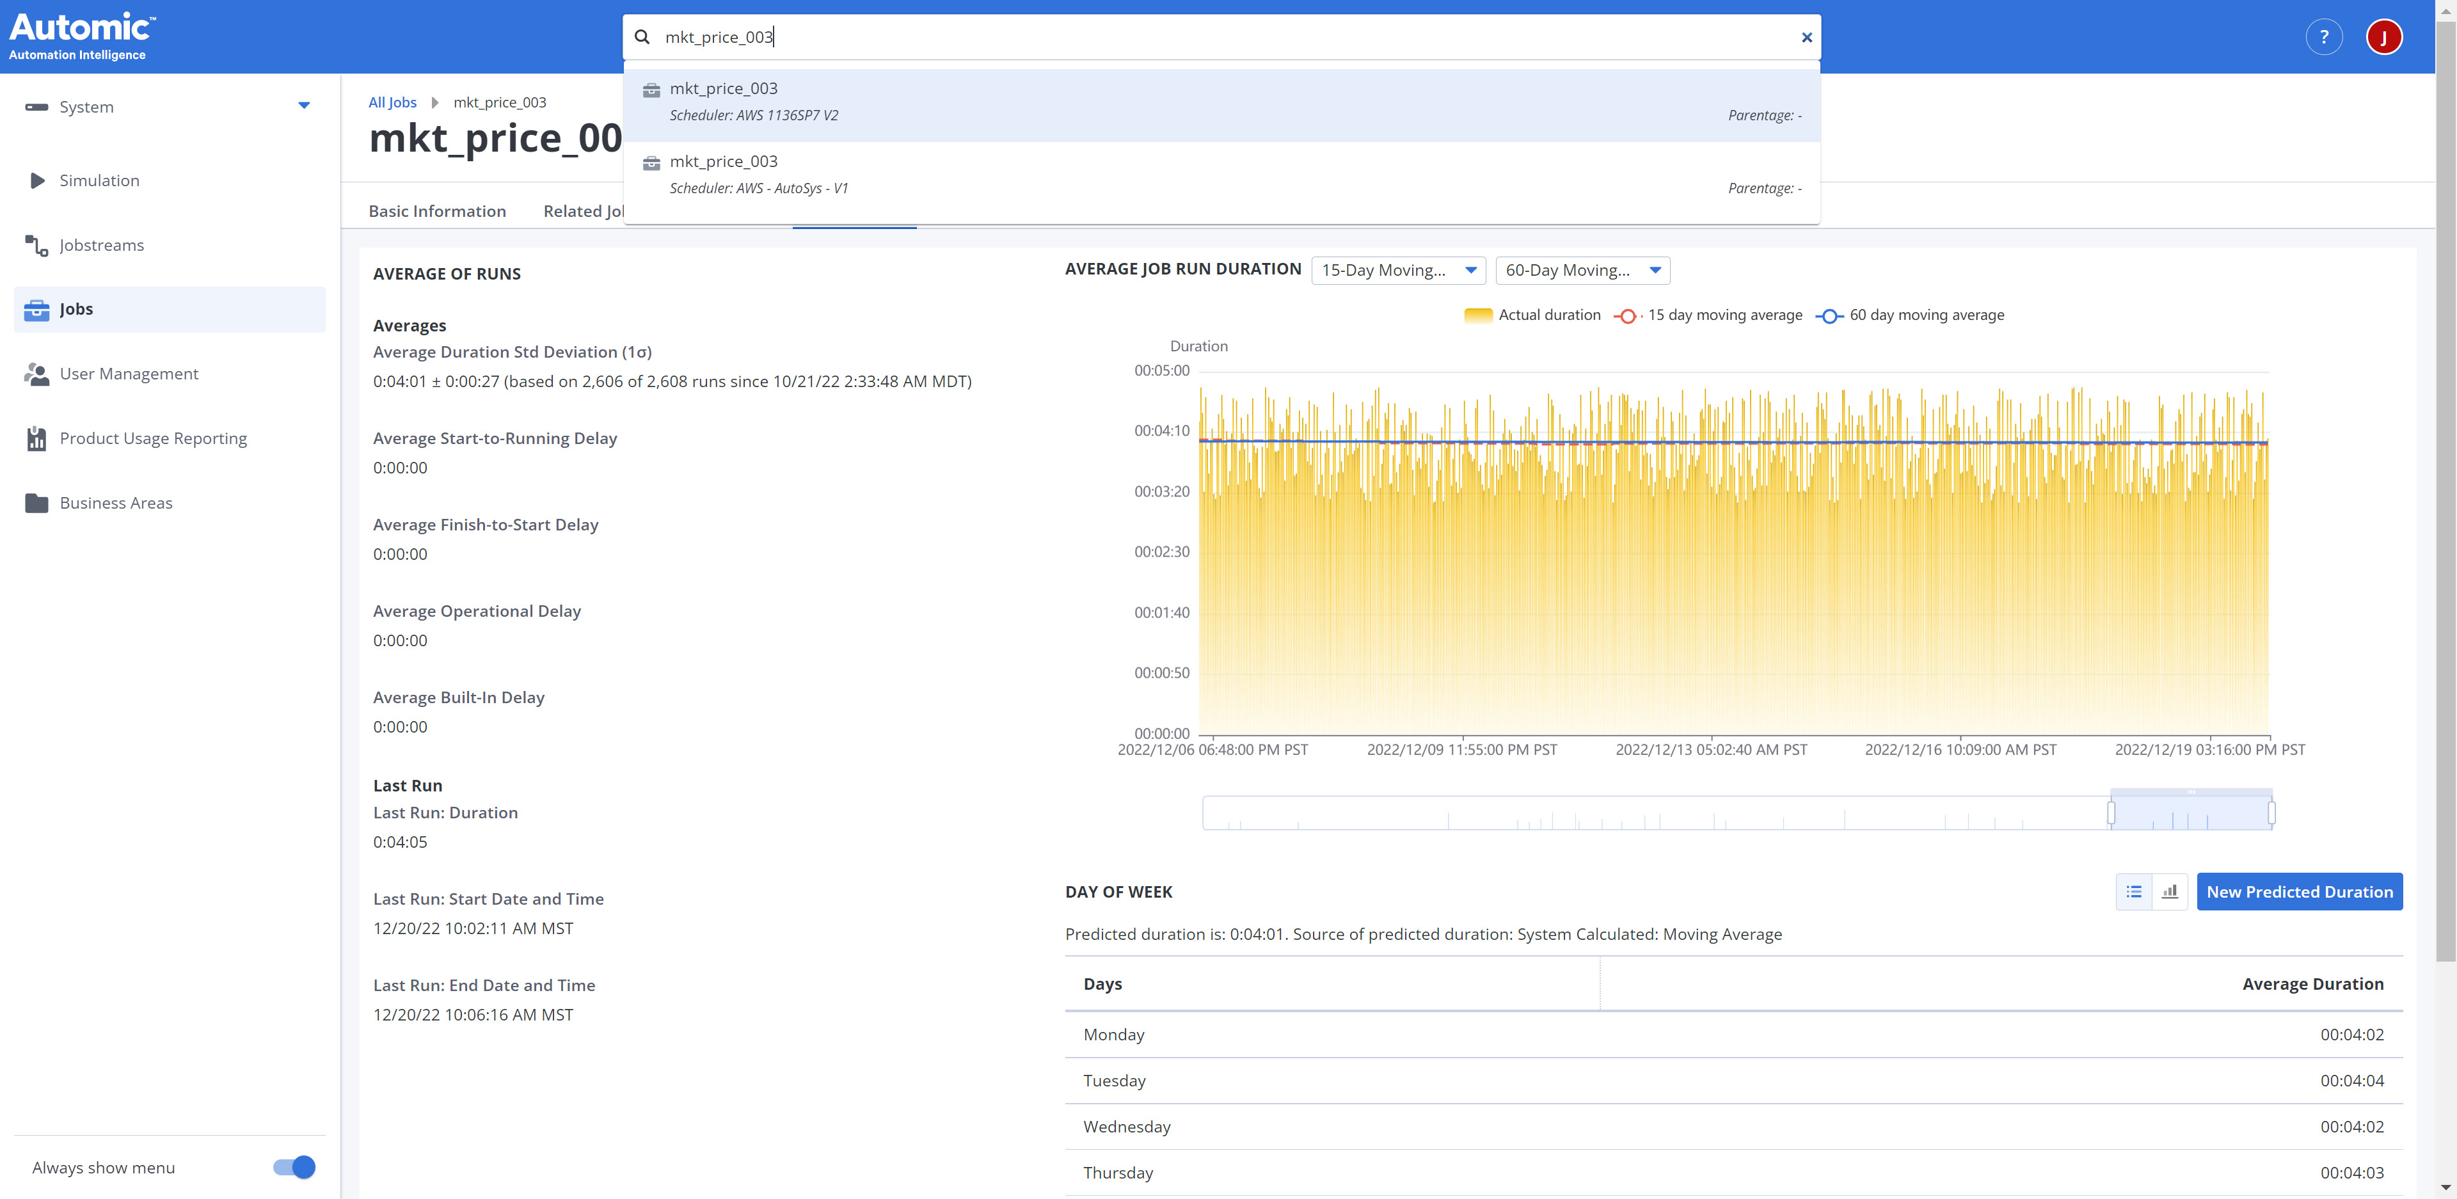Open the 60-Day Moving dropdown
2457x1199 pixels.
click(1582, 270)
